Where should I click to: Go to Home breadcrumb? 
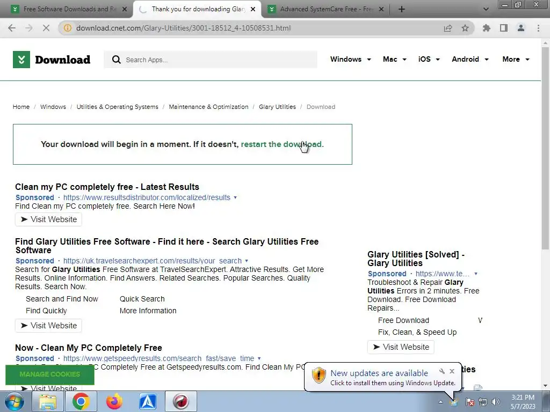coord(21,107)
